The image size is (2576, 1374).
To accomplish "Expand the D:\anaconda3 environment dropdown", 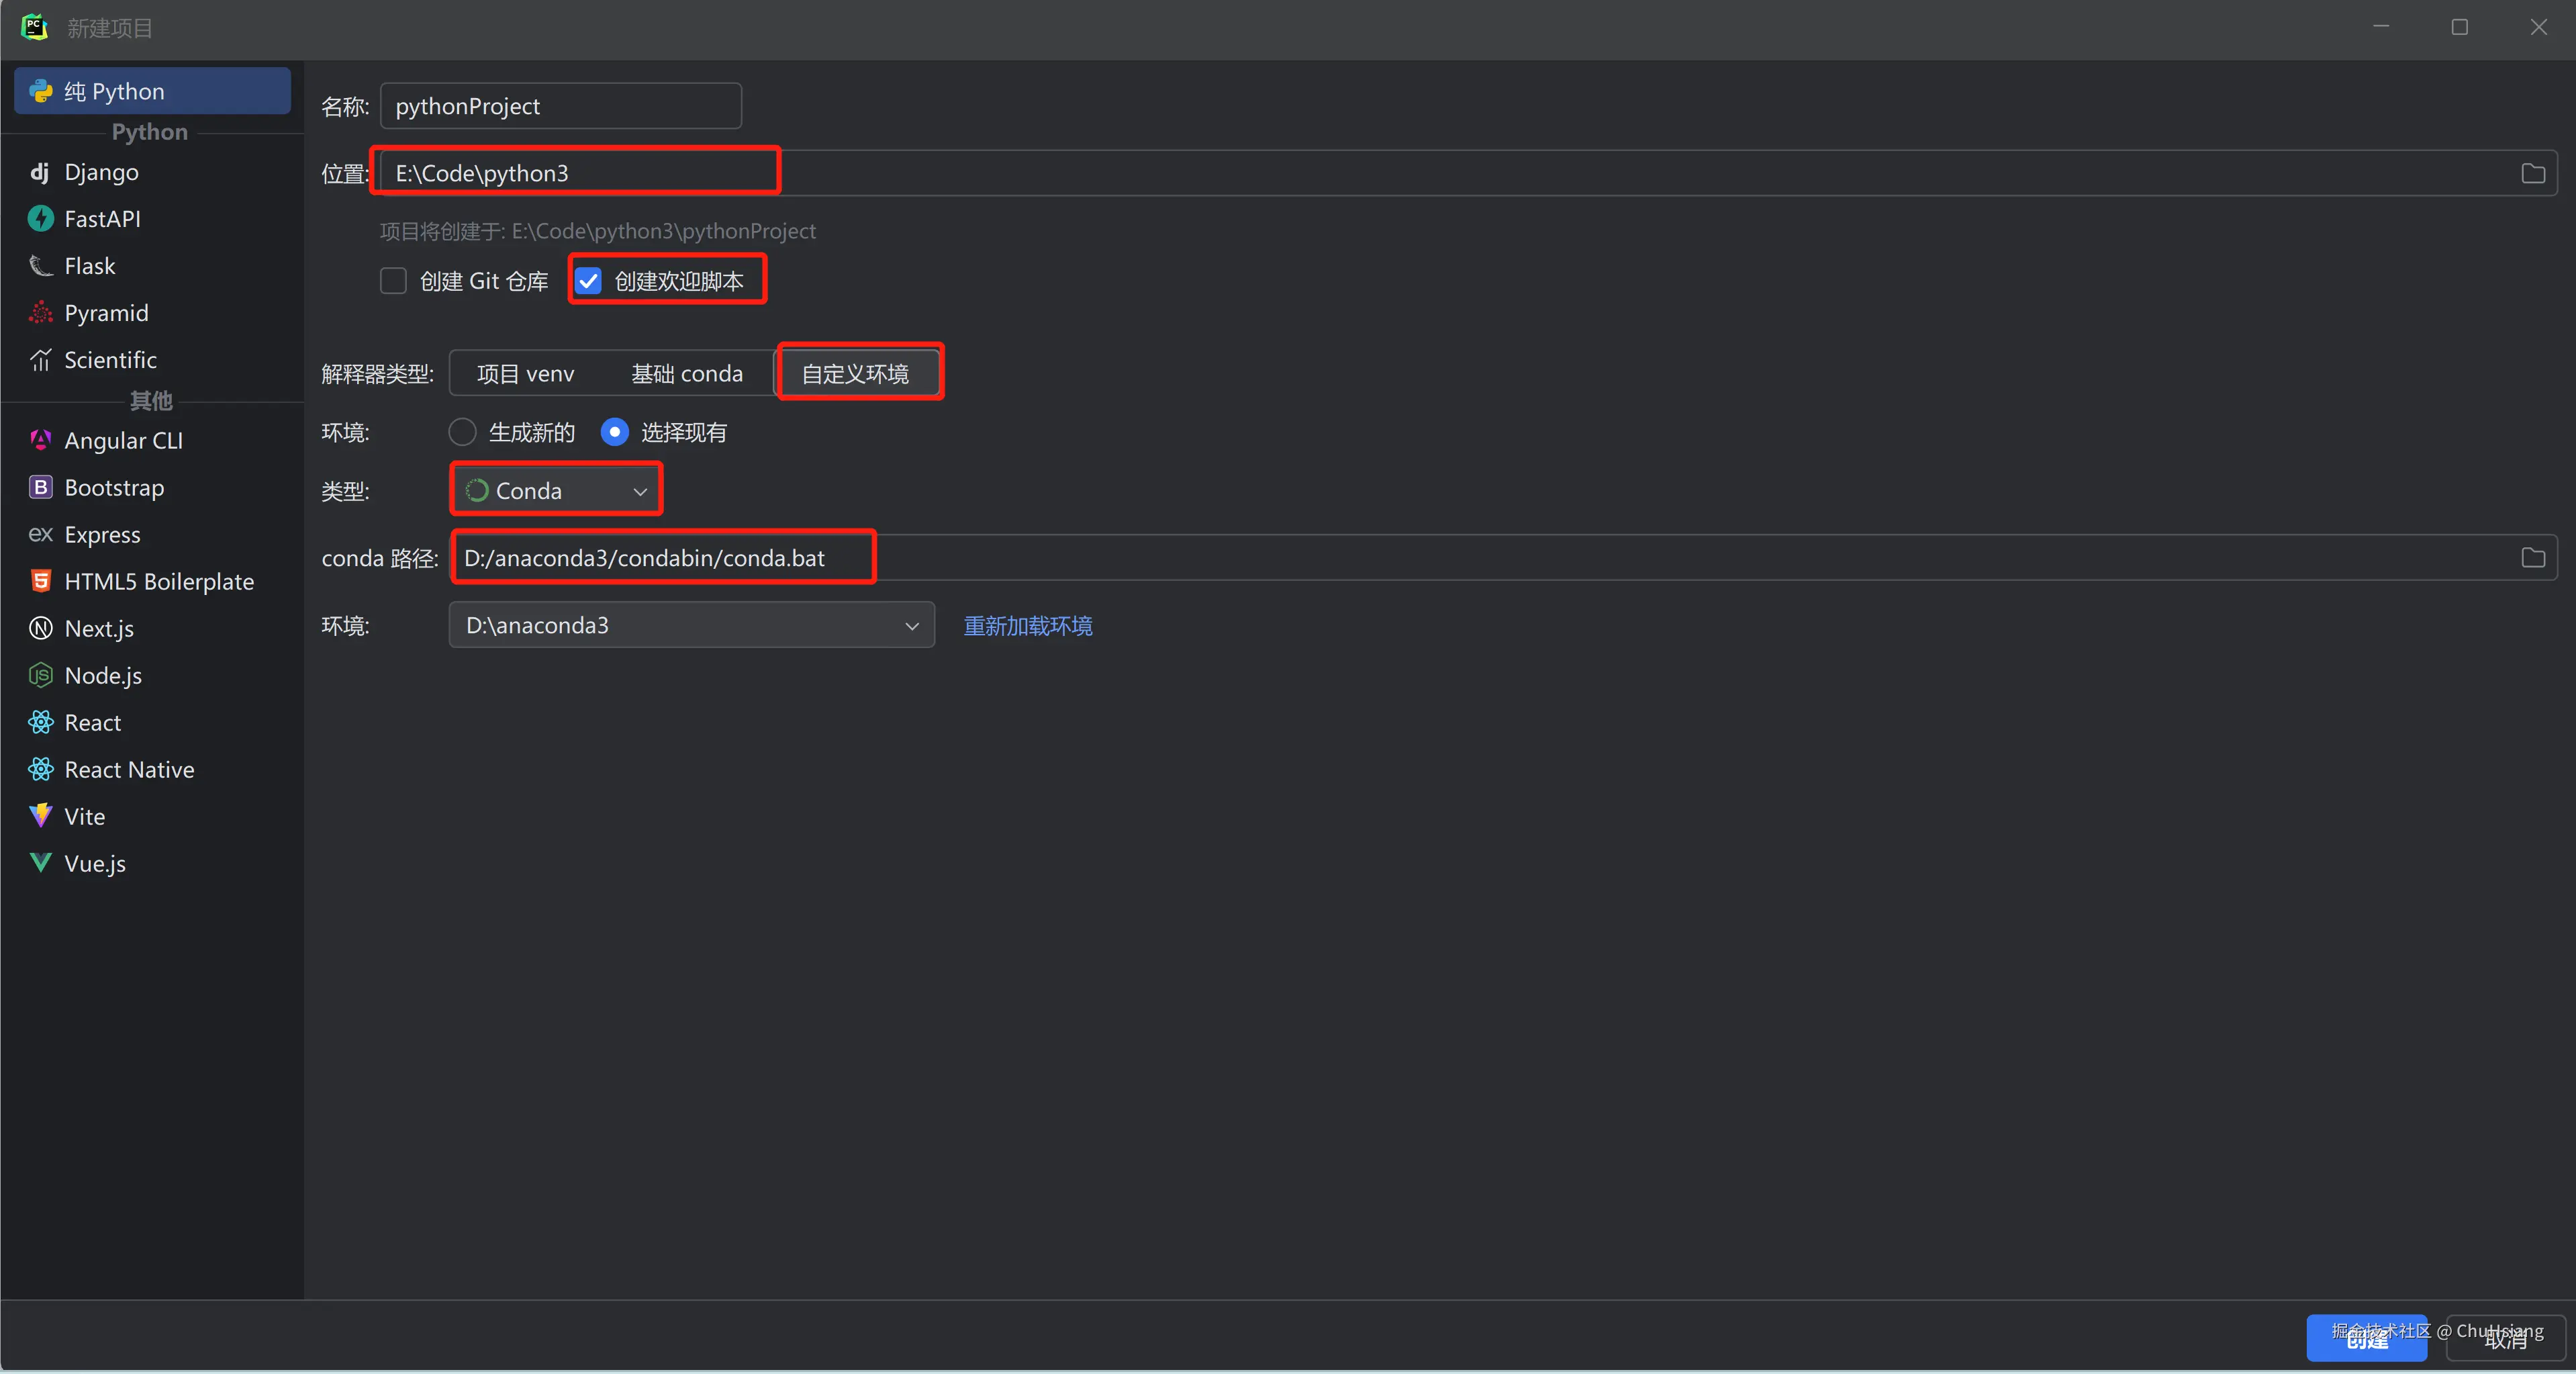I will click(x=691, y=625).
